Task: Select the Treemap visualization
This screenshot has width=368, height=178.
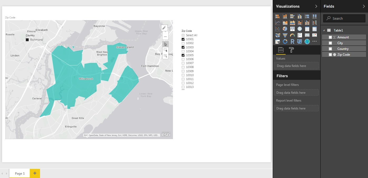Action: pos(292,29)
